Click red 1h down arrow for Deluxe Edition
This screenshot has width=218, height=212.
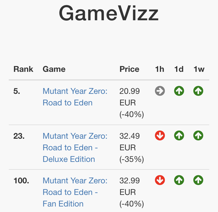click(160, 136)
